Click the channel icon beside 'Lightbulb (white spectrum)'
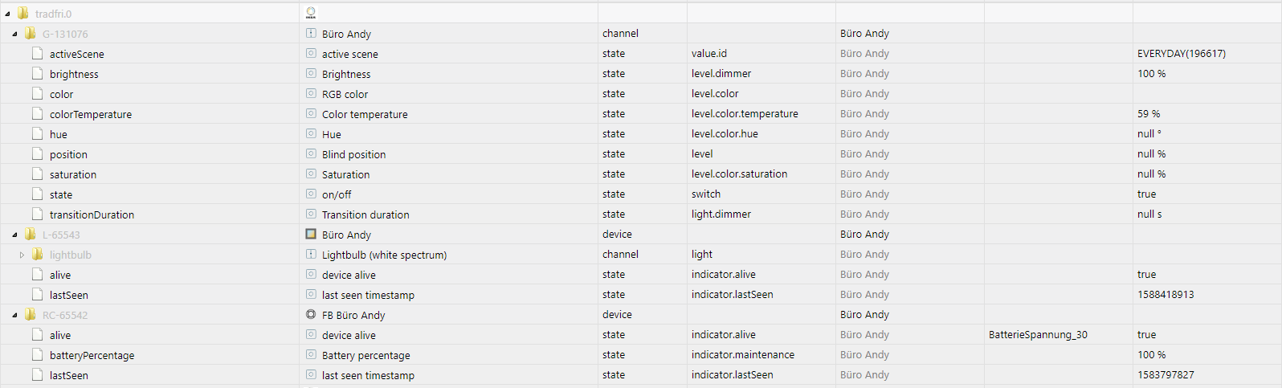This screenshot has height=388, width=1282. [x=311, y=254]
